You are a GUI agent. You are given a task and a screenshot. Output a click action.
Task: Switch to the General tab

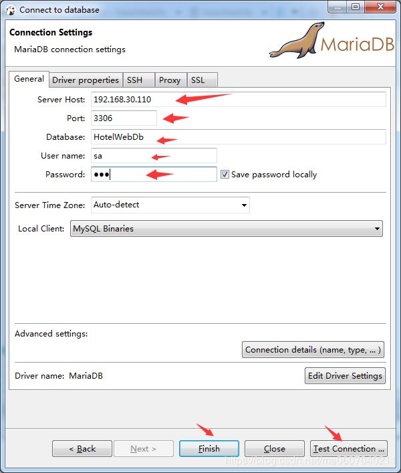click(x=29, y=79)
